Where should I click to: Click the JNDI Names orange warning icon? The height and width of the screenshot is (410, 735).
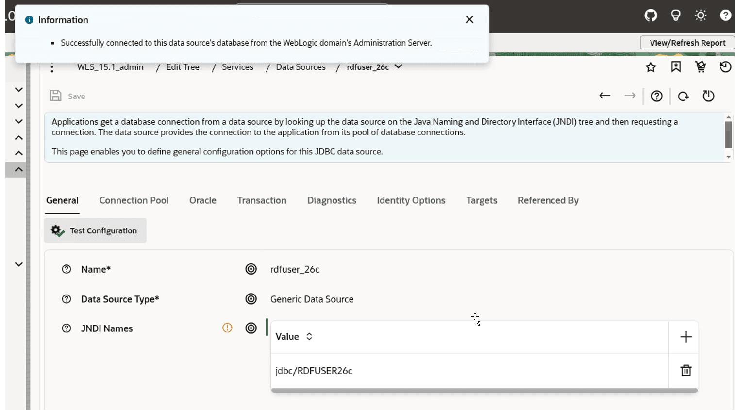click(x=227, y=328)
